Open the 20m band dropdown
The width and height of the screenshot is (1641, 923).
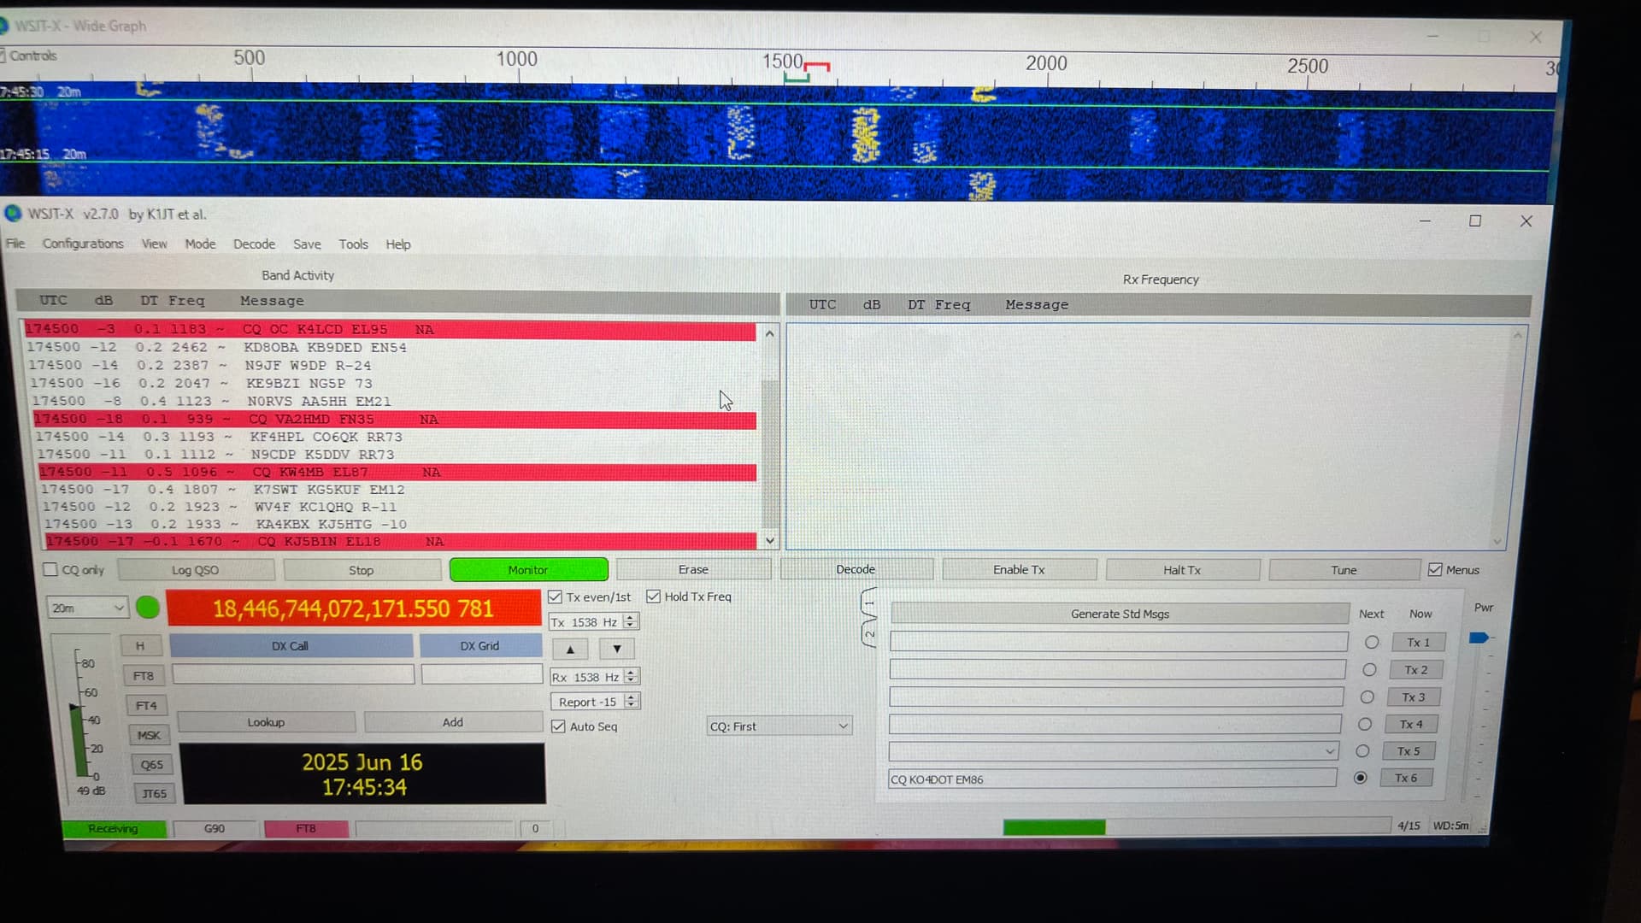point(87,608)
